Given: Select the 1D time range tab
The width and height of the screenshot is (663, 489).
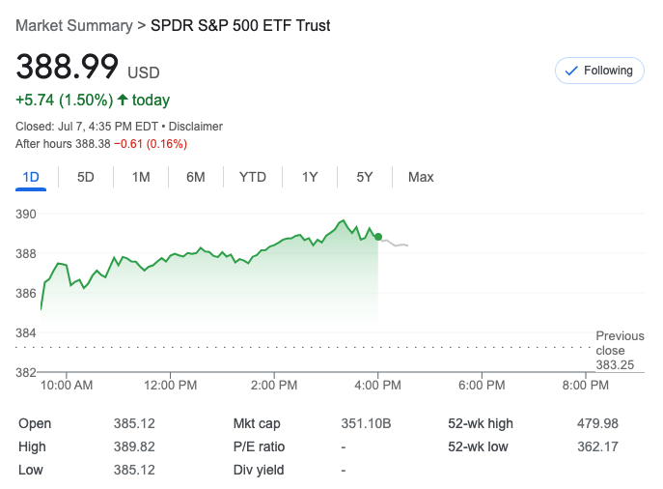Looking at the screenshot, I should (31, 177).
